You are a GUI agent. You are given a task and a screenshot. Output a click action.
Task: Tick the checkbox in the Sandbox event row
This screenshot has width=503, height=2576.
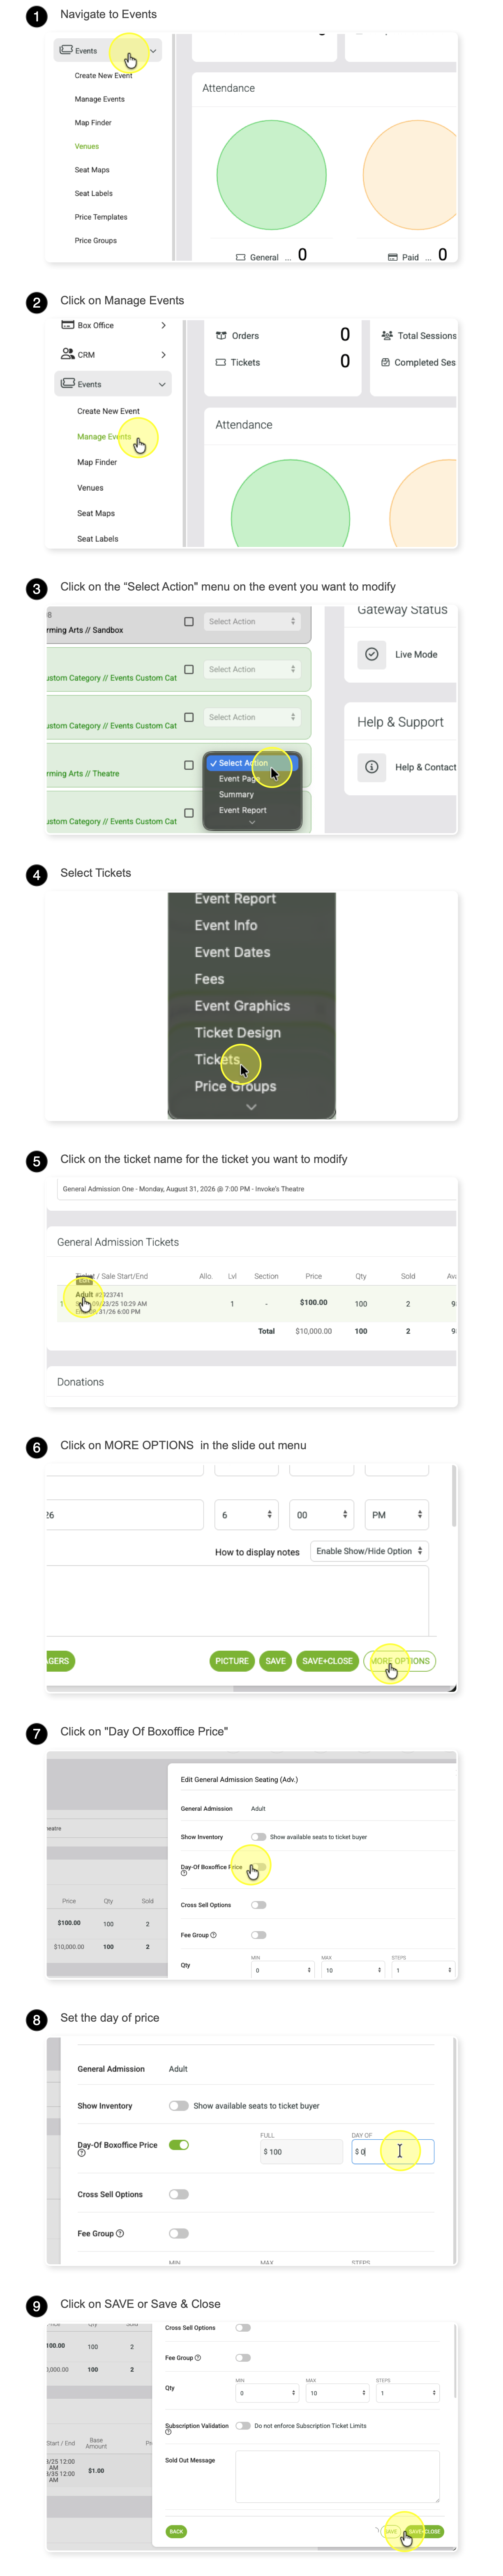pos(189,622)
